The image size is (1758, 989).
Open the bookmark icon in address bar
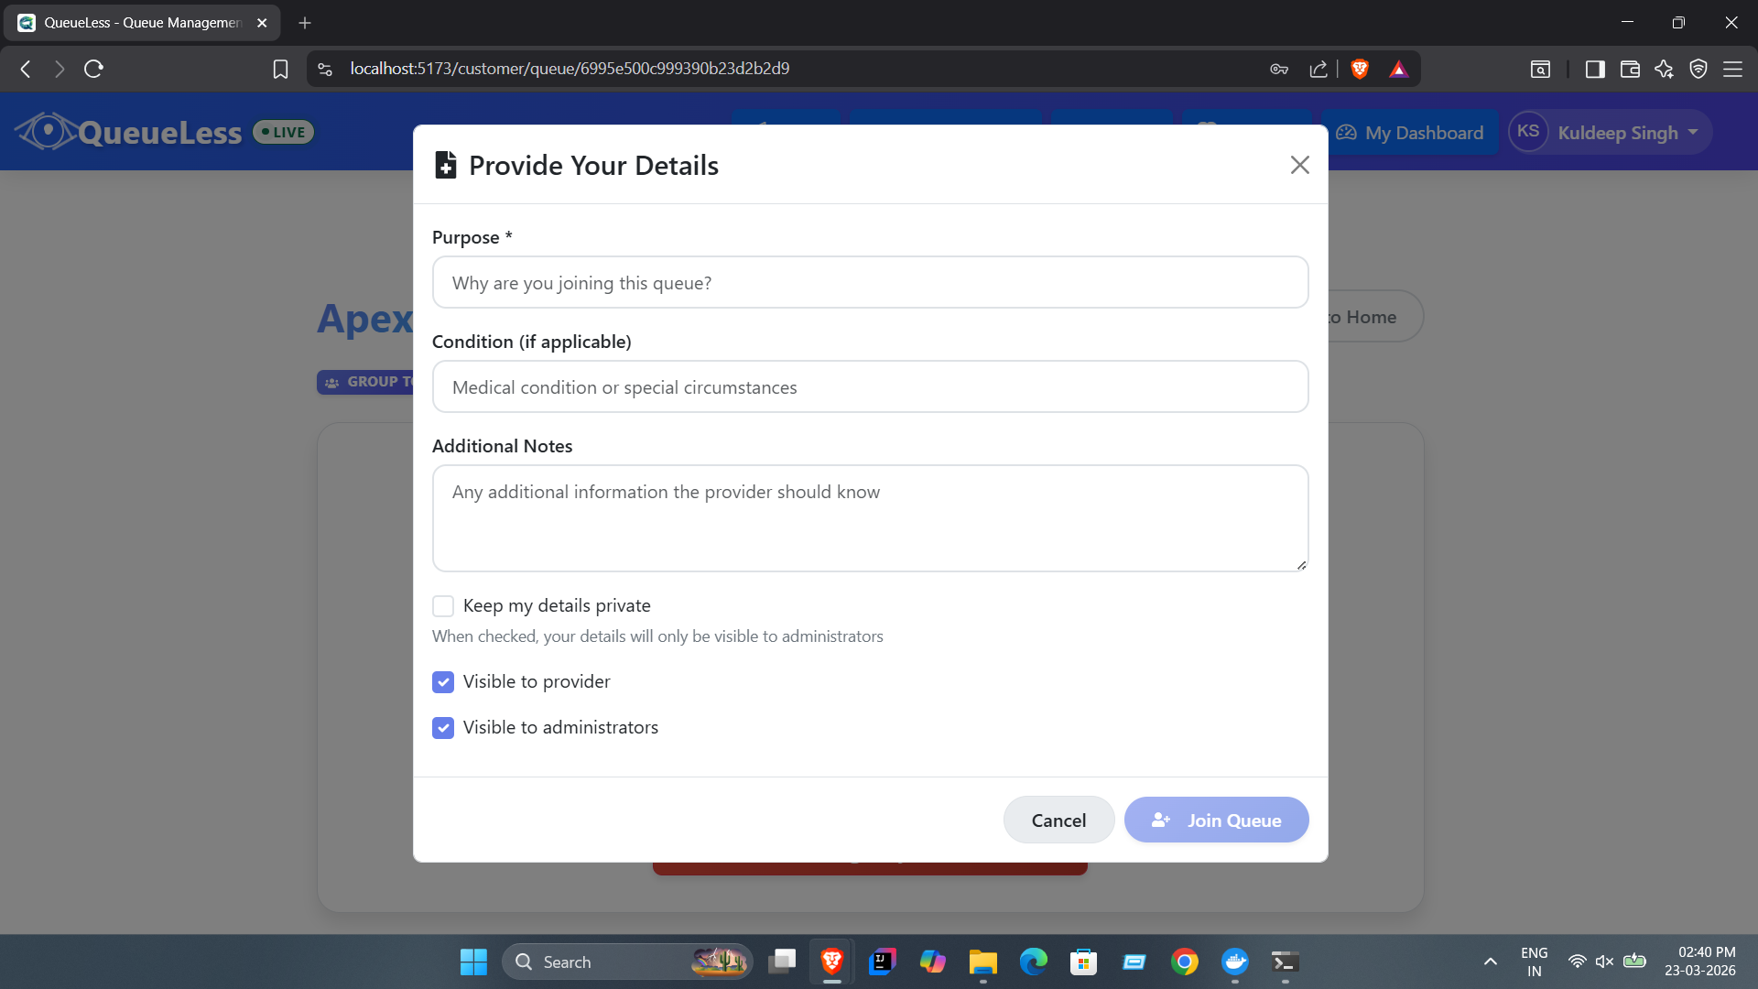[280, 69]
